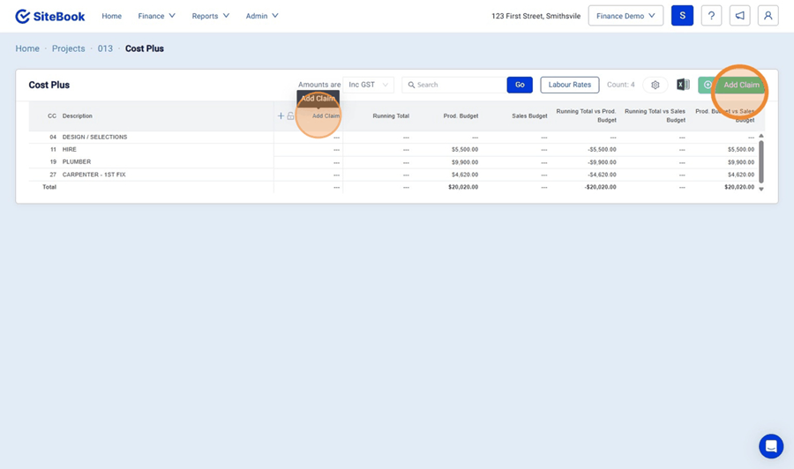The height and width of the screenshot is (469, 794).
Task: Open the user profile icon
Action: [x=768, y=16]
